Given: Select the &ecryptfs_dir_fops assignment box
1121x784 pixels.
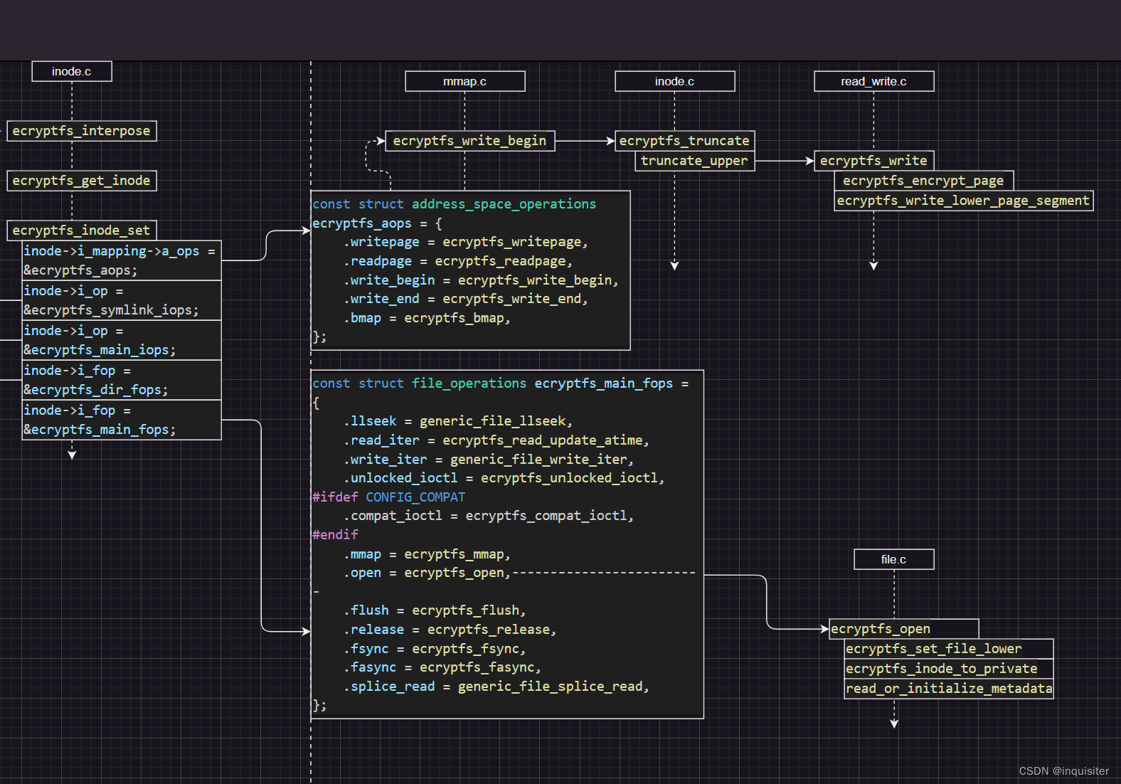Looking at the screenshot, I should coord(122,380).
